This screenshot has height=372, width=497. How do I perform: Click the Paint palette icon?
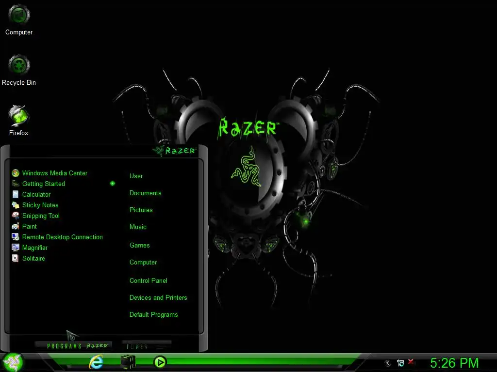16,227
